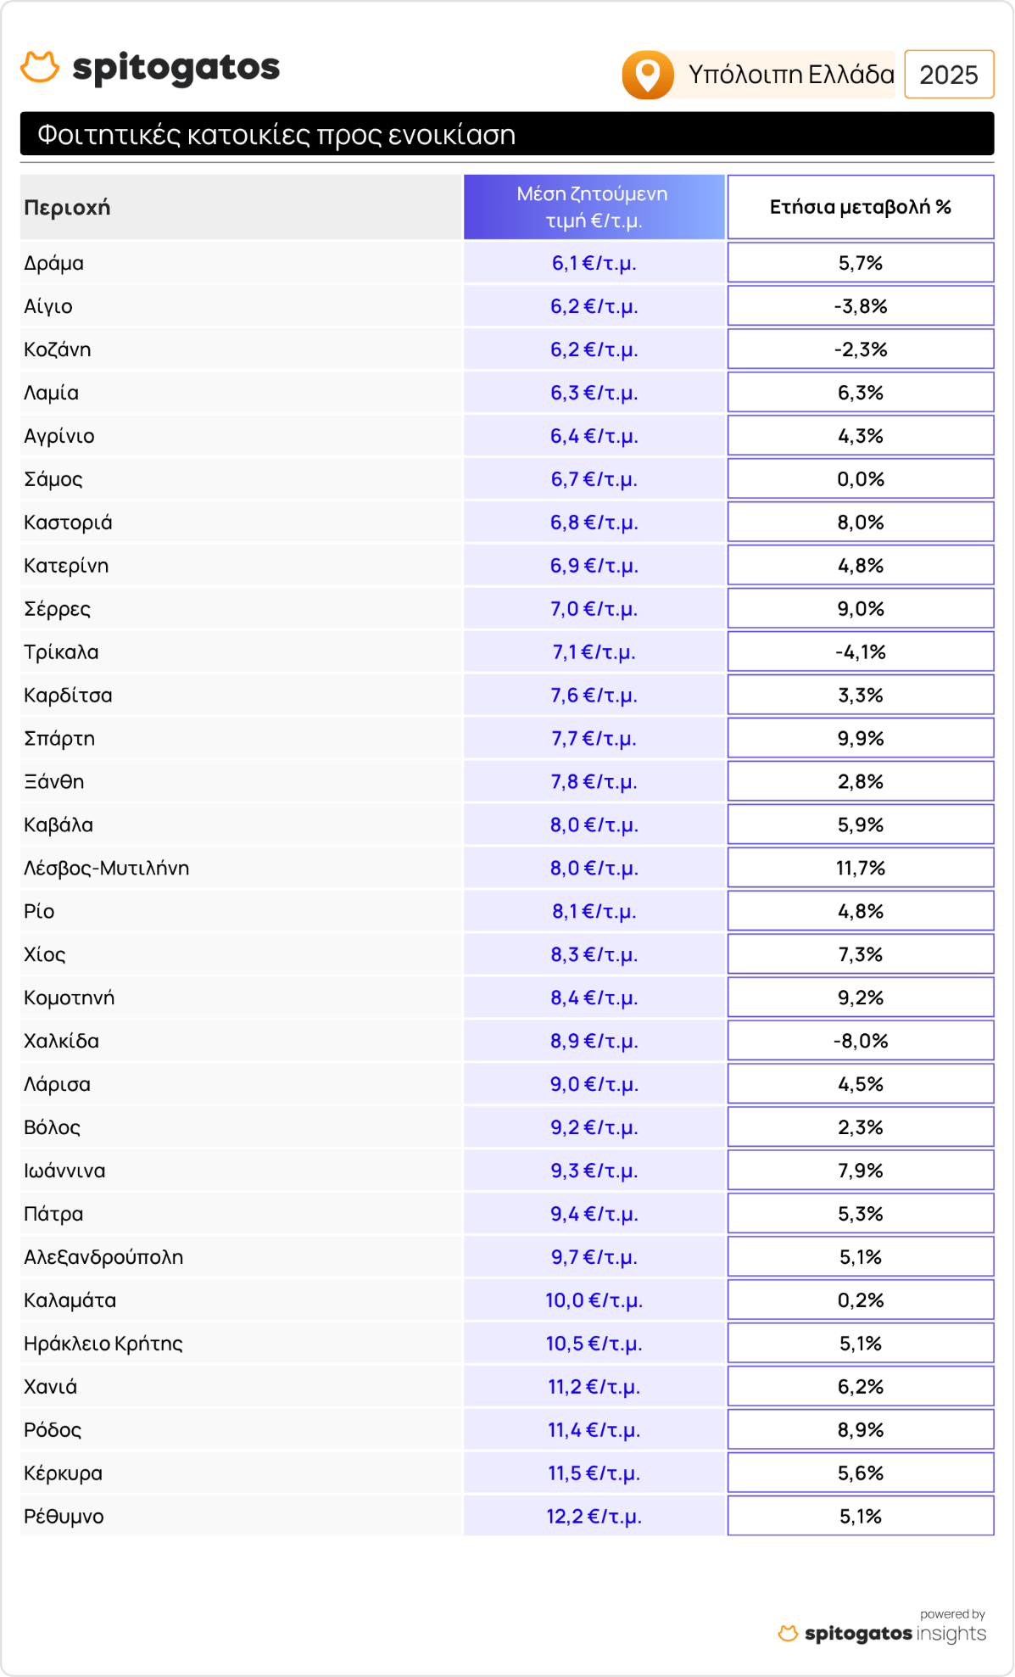Image resolution: width=1015 pixels, height=1677 pixels.
Task: Click the Ετήσια μεταβολή % column header
Action: [x=860, y=207]
